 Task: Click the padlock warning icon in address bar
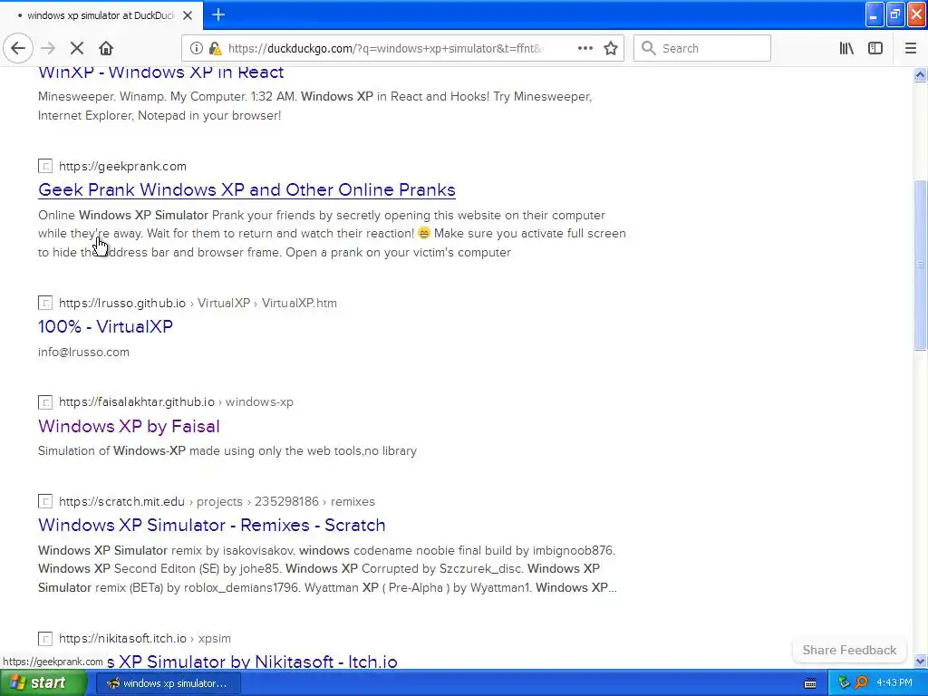pos(216,49)
